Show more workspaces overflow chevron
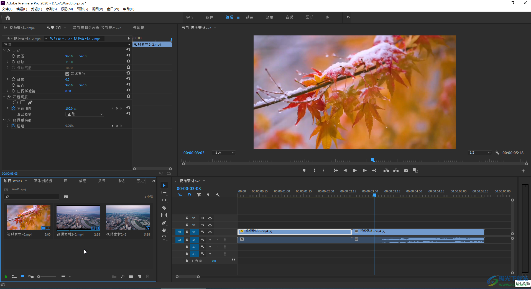 (348, 17)
